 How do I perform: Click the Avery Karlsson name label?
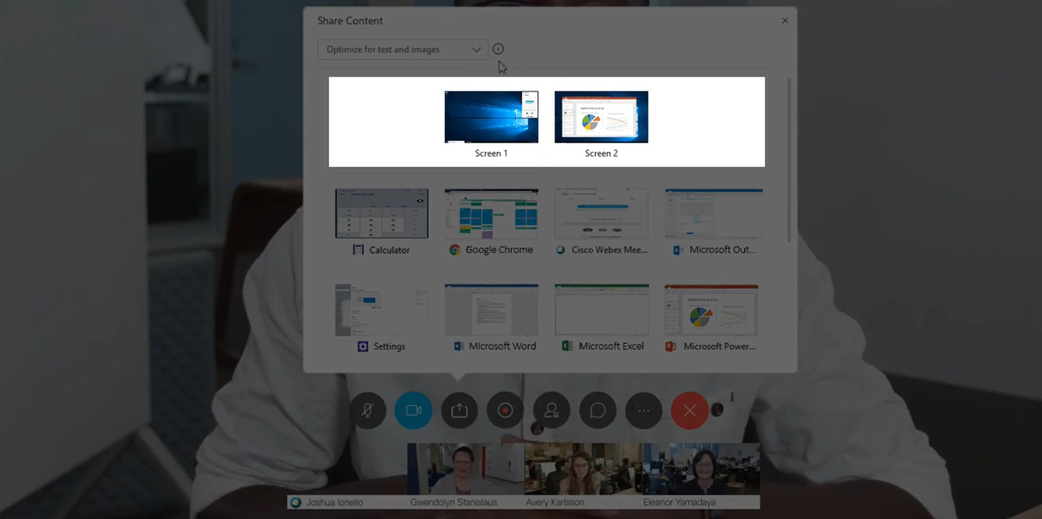coord(555,502)
